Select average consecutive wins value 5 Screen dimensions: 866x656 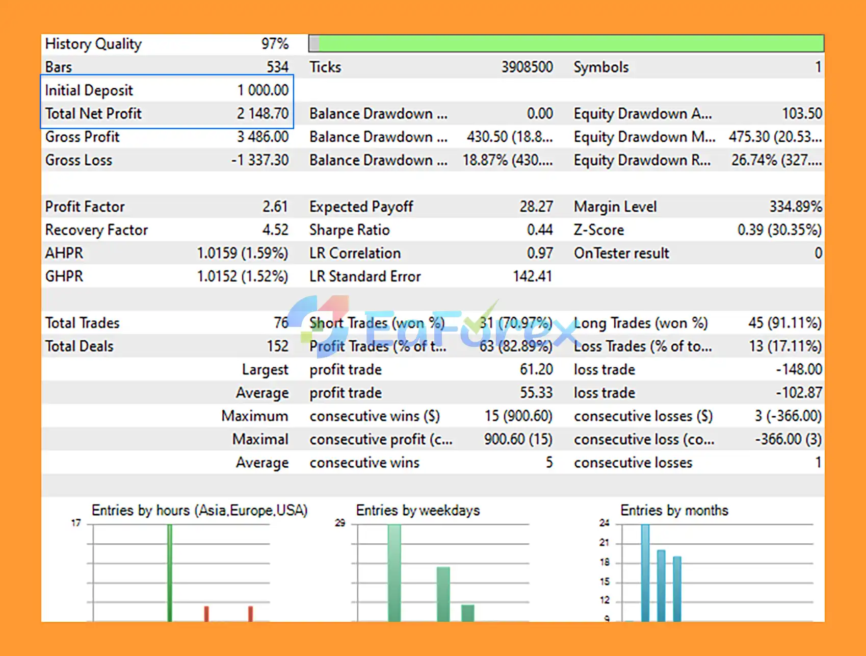(549, 463)
